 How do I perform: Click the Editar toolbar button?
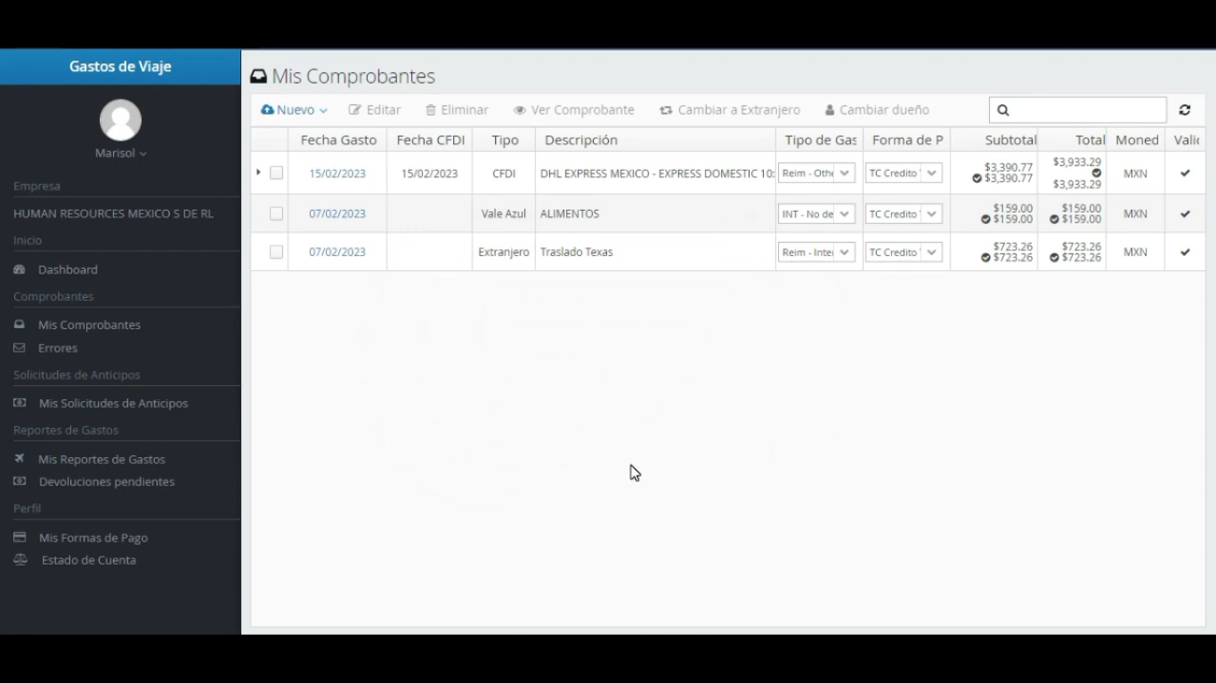[x=375, y=109]
